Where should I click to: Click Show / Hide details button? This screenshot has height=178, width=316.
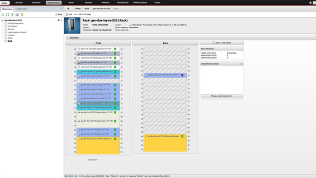(x=222, y=43)
